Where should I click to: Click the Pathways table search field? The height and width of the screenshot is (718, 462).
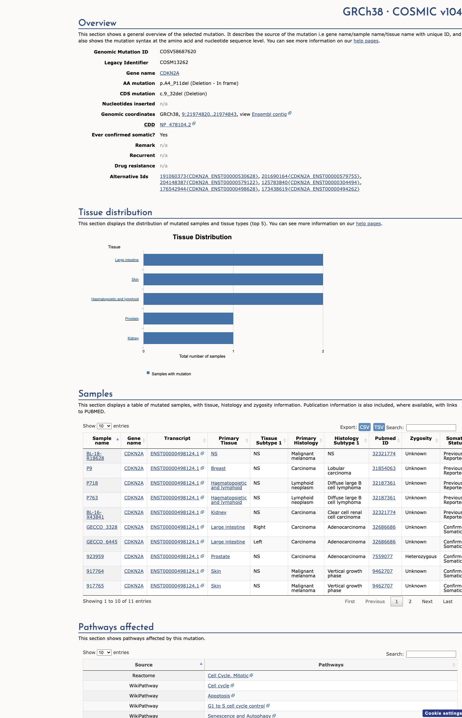tap(431, 654)
